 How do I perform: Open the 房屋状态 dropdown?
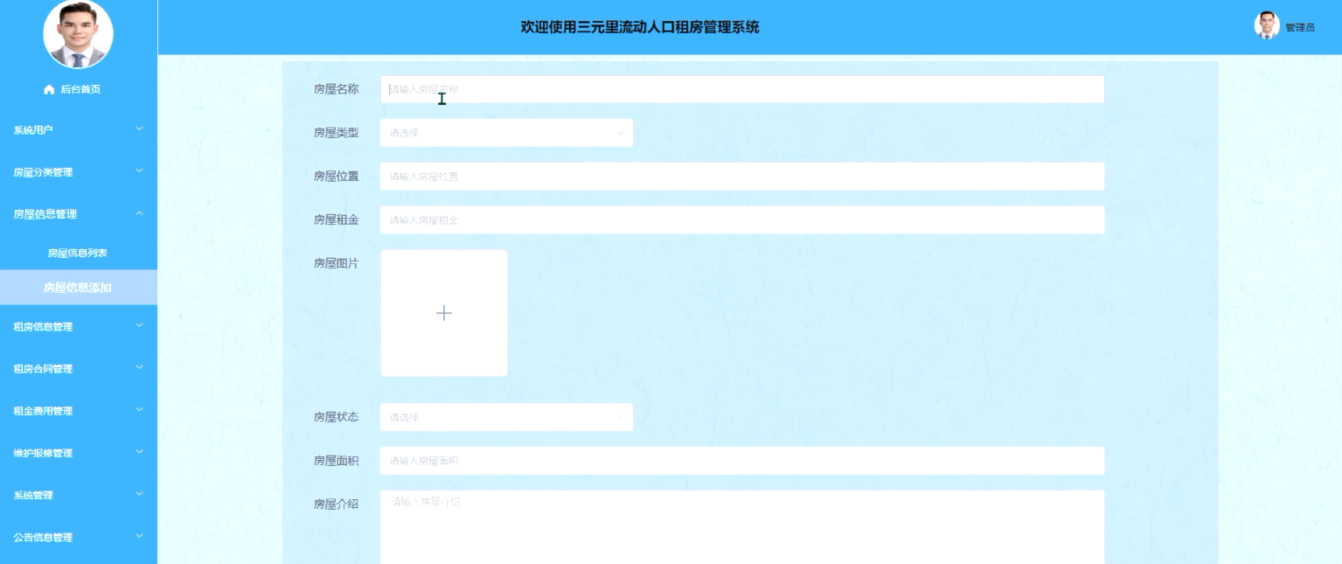point(506,417)
